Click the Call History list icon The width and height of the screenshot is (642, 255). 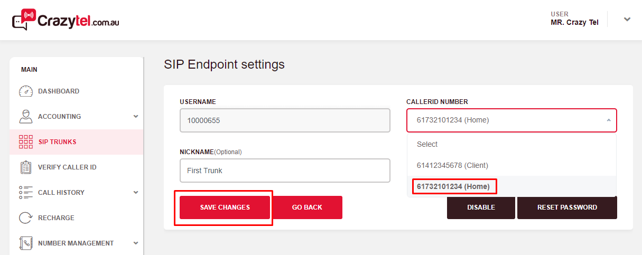[26, 193]
